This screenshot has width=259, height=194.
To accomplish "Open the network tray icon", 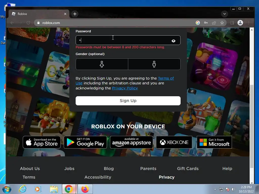I will tap(221, 189).
